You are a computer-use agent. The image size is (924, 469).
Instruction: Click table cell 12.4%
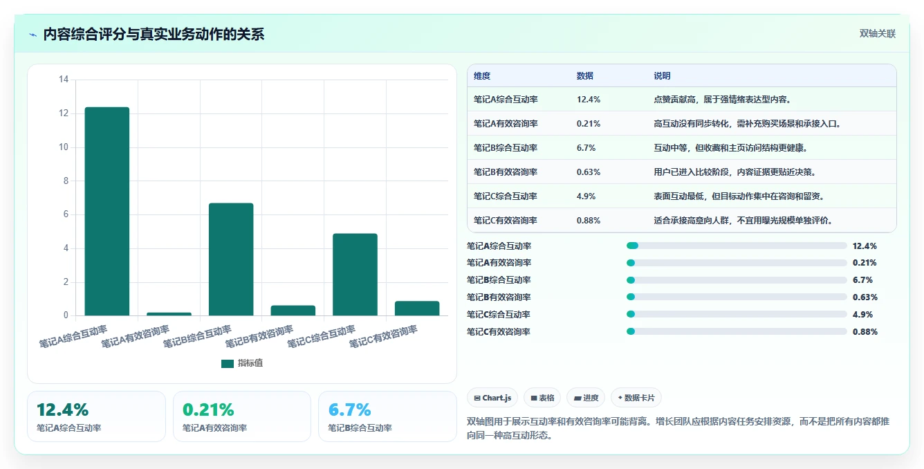pyautogui.click(x=589, y=100)
